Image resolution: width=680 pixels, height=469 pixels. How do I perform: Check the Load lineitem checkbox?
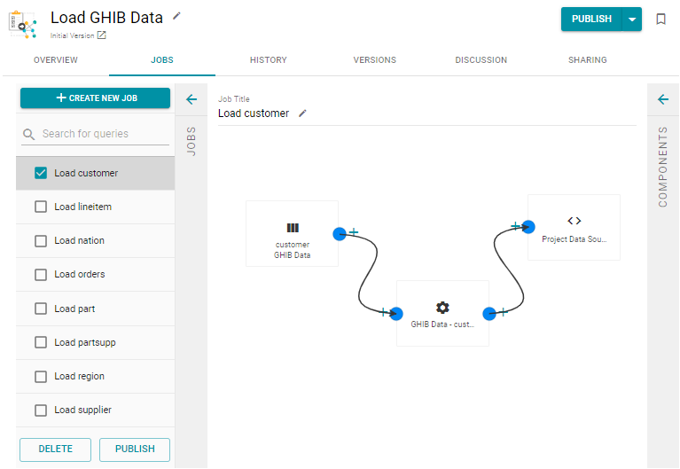tap(41, 207)
